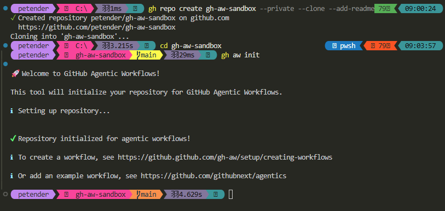Click the info icon before To create a workflow

click(11, 157)
